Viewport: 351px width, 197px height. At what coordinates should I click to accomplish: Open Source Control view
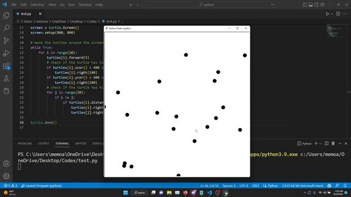pos(6,40)
